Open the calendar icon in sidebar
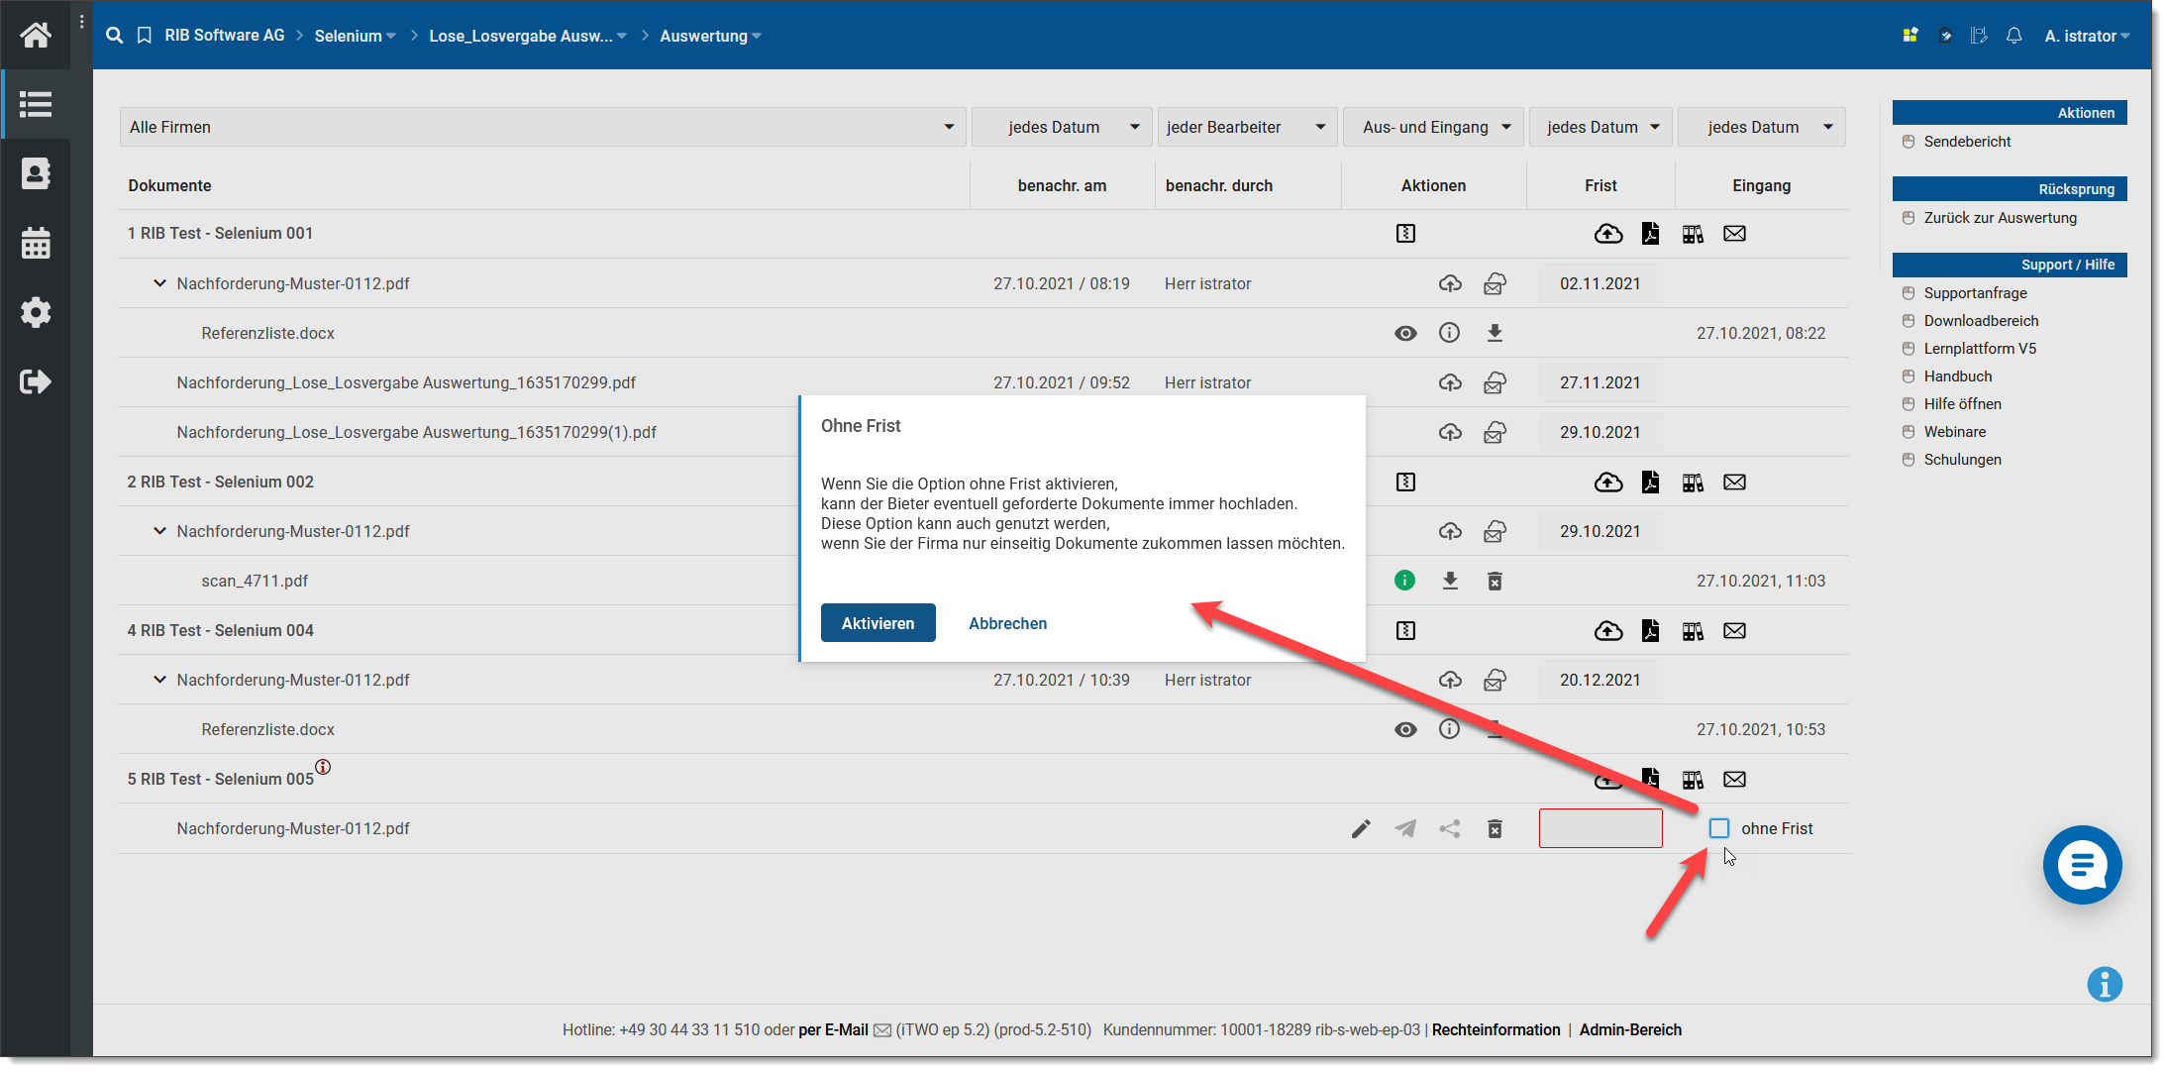This screenshot has height=1072, width=2167. coord(36,243)
